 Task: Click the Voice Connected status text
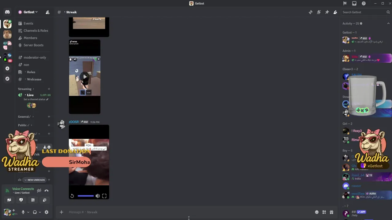[x=23, y=189]
